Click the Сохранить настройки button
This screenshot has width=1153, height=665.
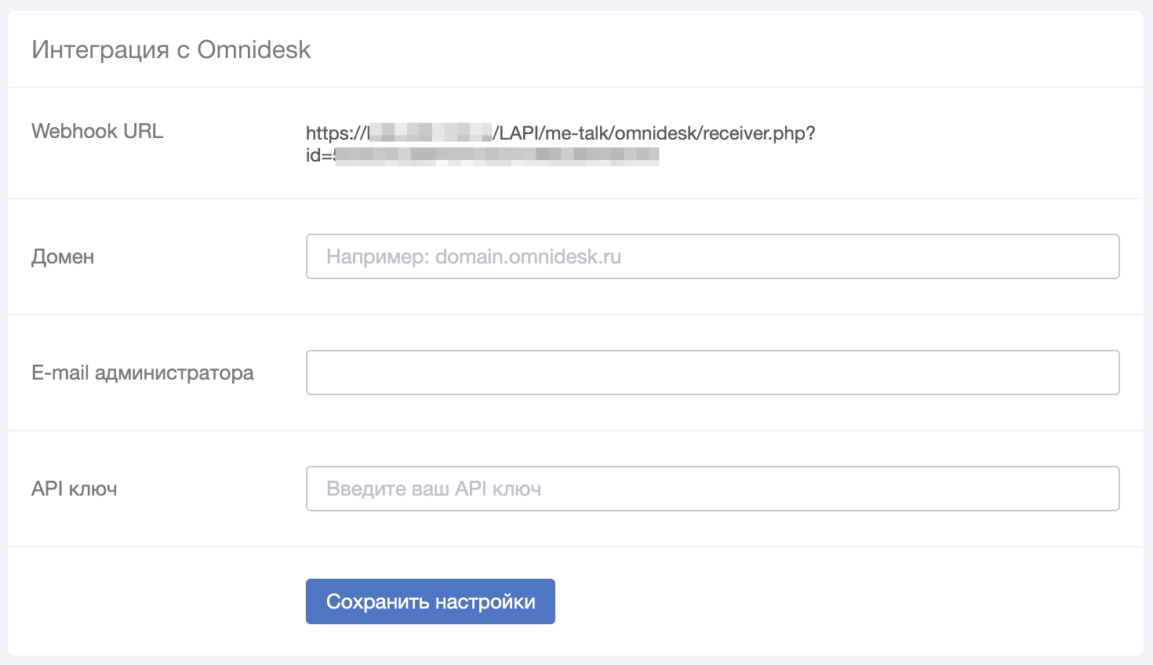point(431,601)
